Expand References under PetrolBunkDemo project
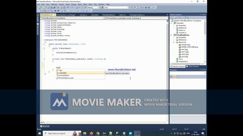The height and width of the screenshot is (136, 243). 174,40
